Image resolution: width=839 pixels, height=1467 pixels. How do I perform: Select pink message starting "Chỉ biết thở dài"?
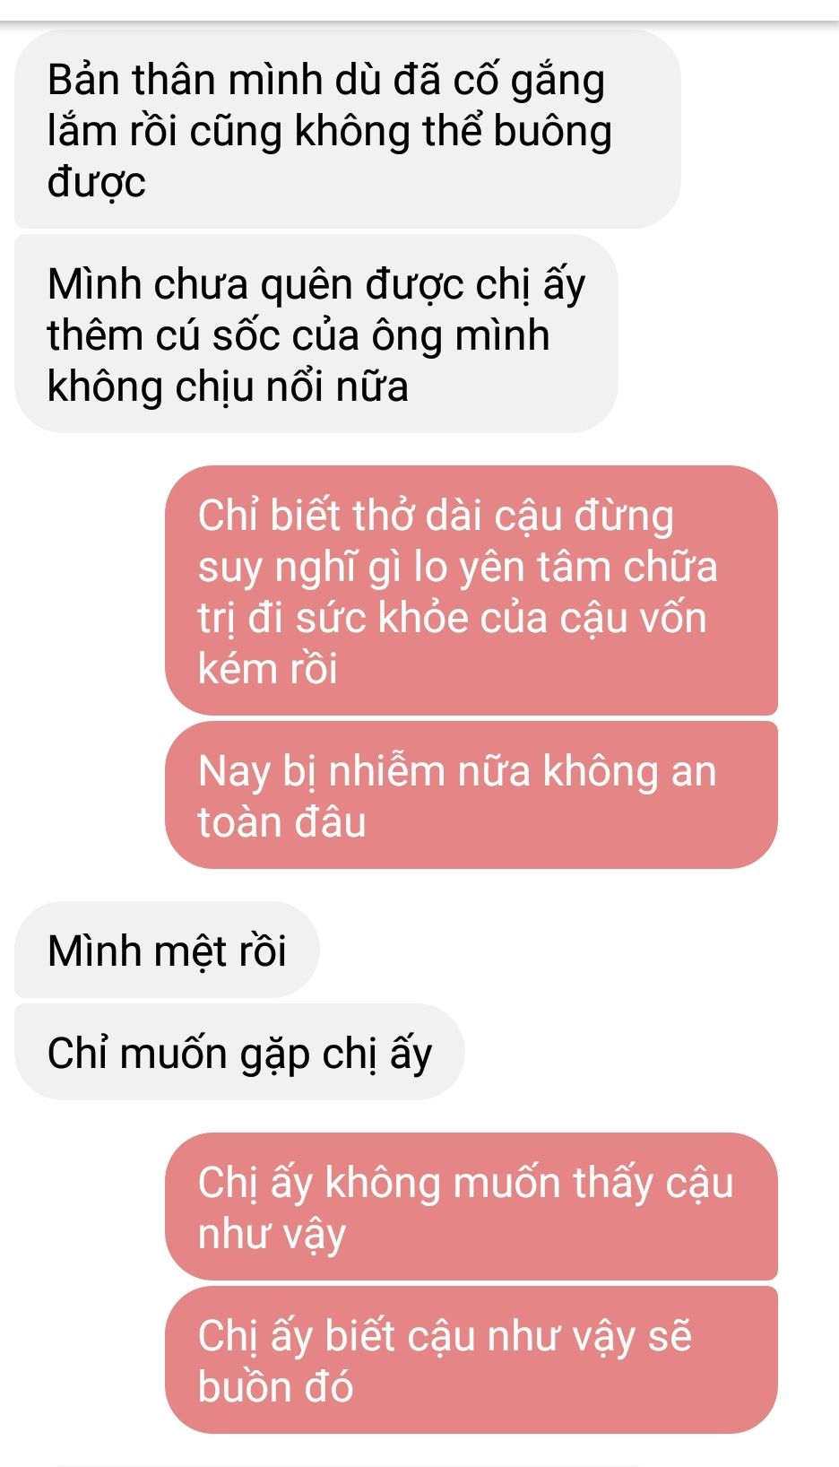click(471, 590)
